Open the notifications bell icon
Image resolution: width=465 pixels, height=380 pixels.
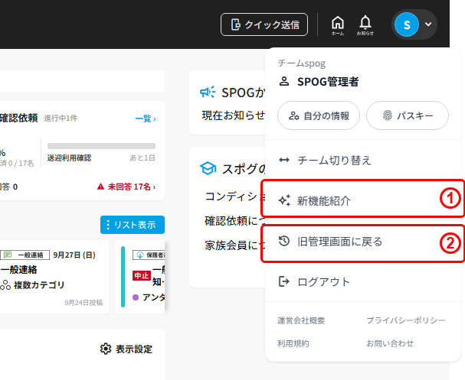click(365, 25)
